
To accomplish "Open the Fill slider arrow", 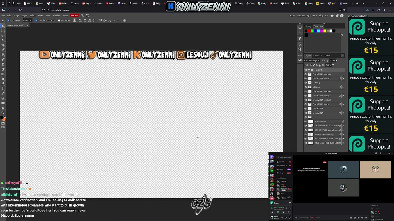I will (x=333, y=65).
